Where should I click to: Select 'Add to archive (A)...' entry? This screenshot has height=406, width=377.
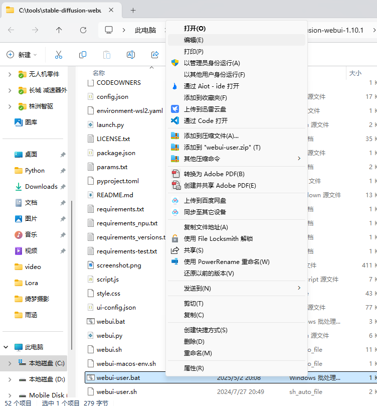[236, 136]
